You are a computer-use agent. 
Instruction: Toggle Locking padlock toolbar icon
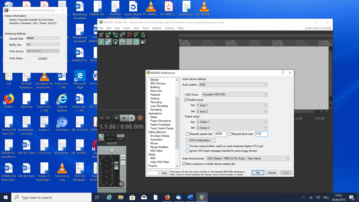click(x=143, y=42)
